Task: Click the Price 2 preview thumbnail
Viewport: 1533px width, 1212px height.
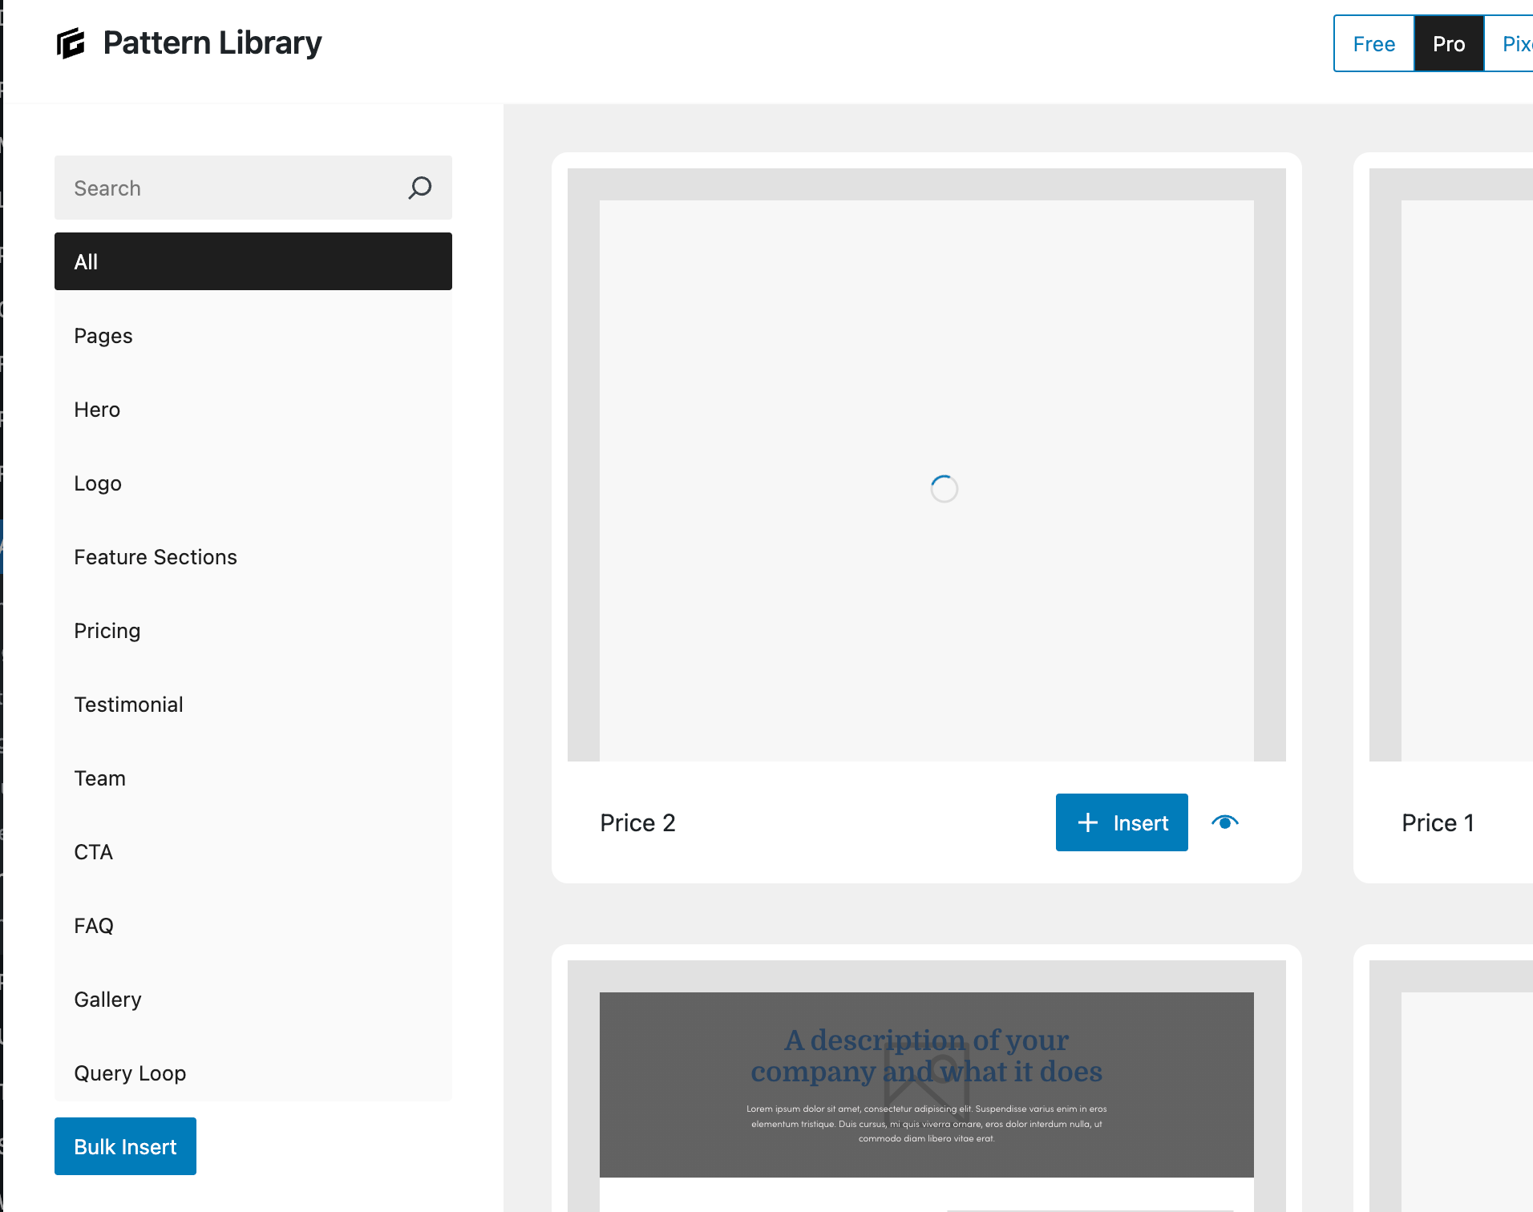Action: (927, 465)
